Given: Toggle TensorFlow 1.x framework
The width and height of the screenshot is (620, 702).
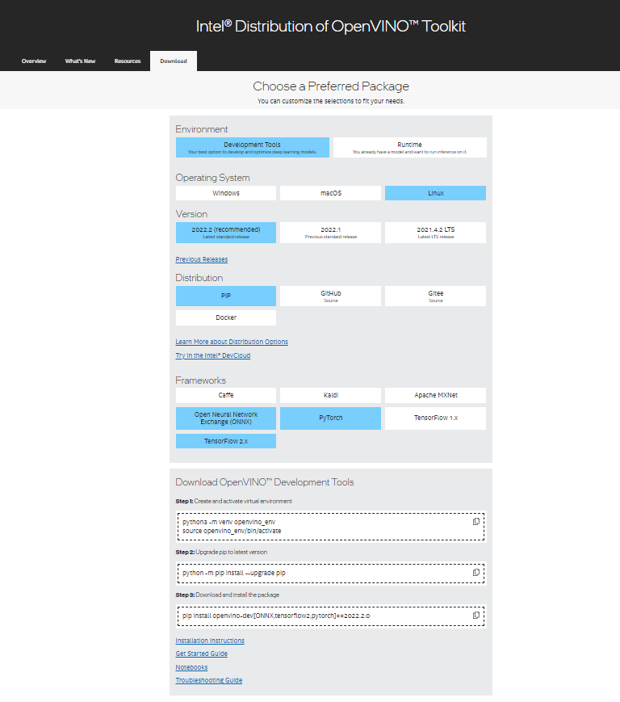Looking at the screenshot, I should (435, 418).
